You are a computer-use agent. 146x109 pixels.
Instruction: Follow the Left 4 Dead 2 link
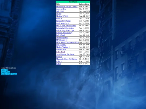(x=61, y=45)
